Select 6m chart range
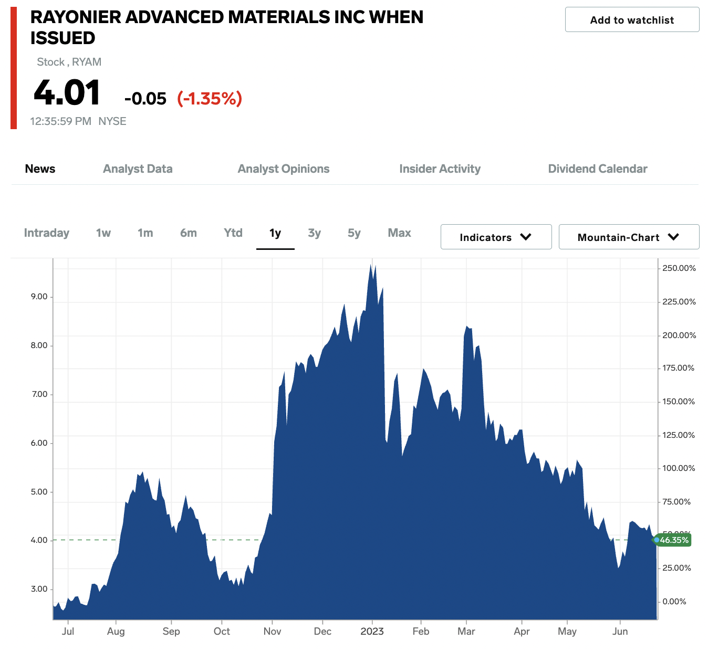Viewport: 708px width, 651px height. pyautogui.click(x=189, y=233)
